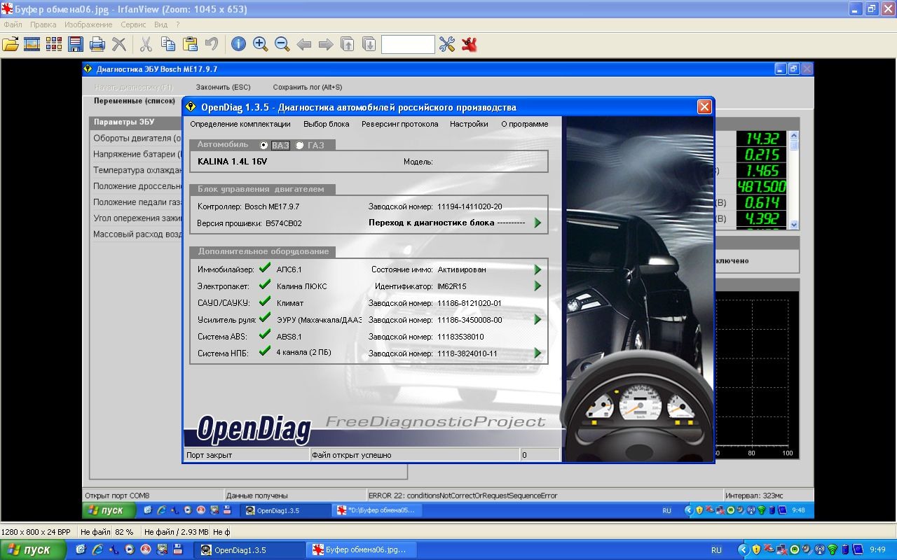Print the image via the printer icon

click(x=97, y=44)
